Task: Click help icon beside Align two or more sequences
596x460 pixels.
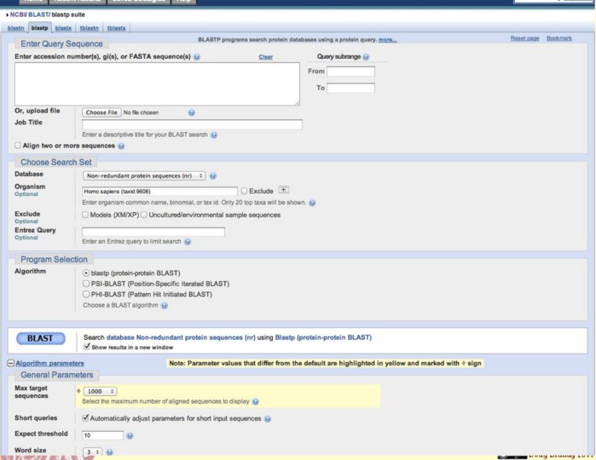Action: [120, 146]
